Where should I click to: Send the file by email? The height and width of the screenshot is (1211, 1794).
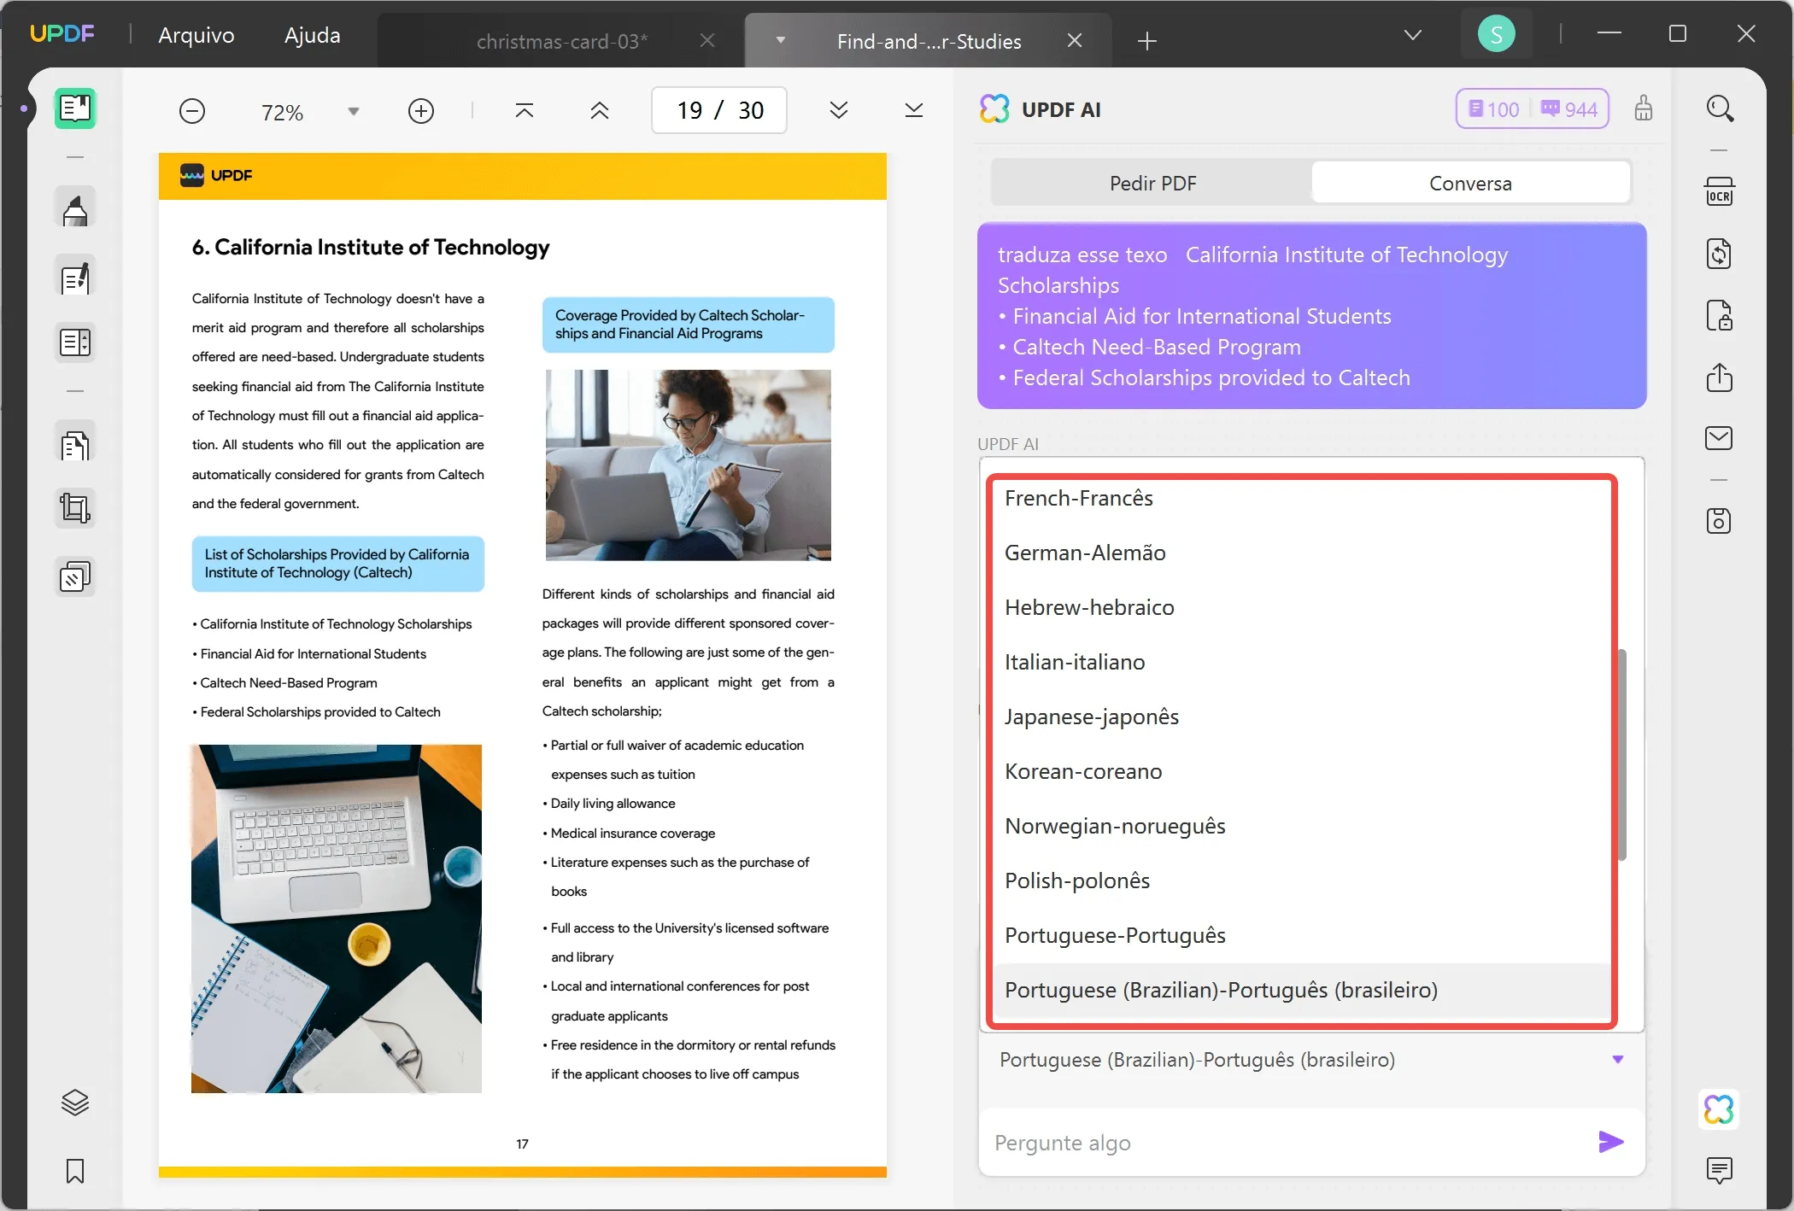[x=1720, y=438]
